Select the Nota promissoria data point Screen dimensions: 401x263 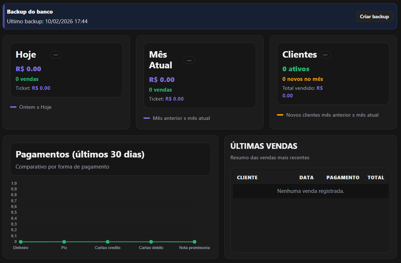pyautogui.click(x=194, y=242)
